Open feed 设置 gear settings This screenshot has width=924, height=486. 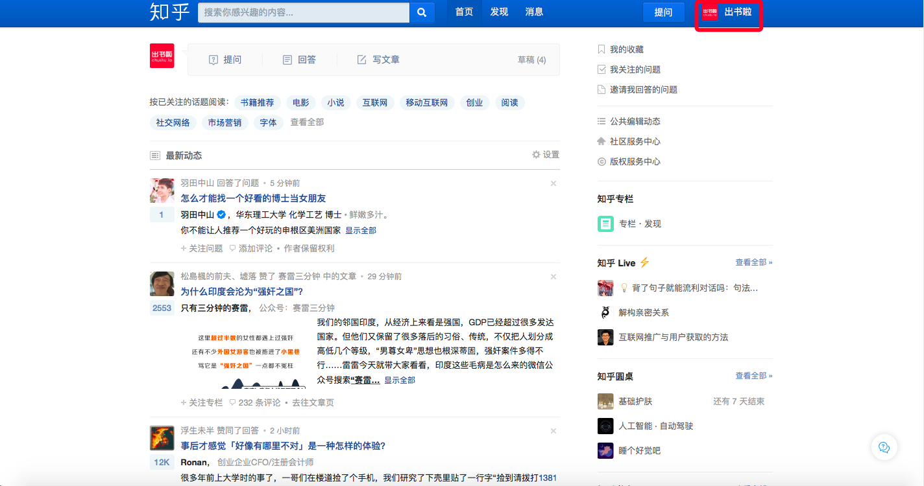(545, 155)
